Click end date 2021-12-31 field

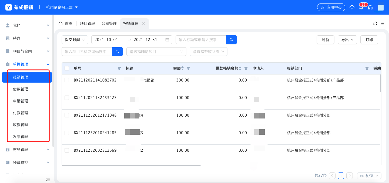coord(146,40)
